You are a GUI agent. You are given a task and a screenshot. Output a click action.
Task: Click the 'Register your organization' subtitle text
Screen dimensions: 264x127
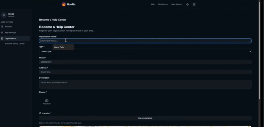pyautogui.click(x=66, y=31)
